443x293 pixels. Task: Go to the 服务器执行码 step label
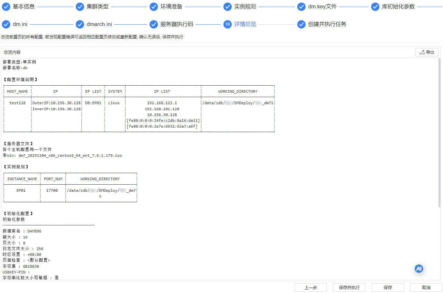177,24
